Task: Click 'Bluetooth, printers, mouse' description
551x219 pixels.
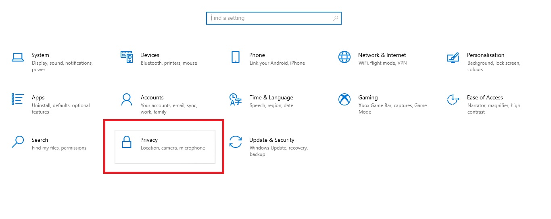Action: (169, 63)
